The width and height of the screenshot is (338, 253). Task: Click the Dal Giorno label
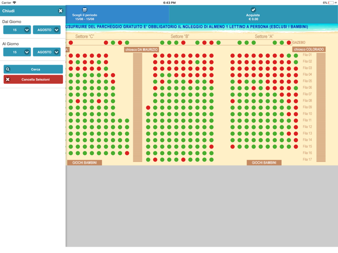point(12,22)
